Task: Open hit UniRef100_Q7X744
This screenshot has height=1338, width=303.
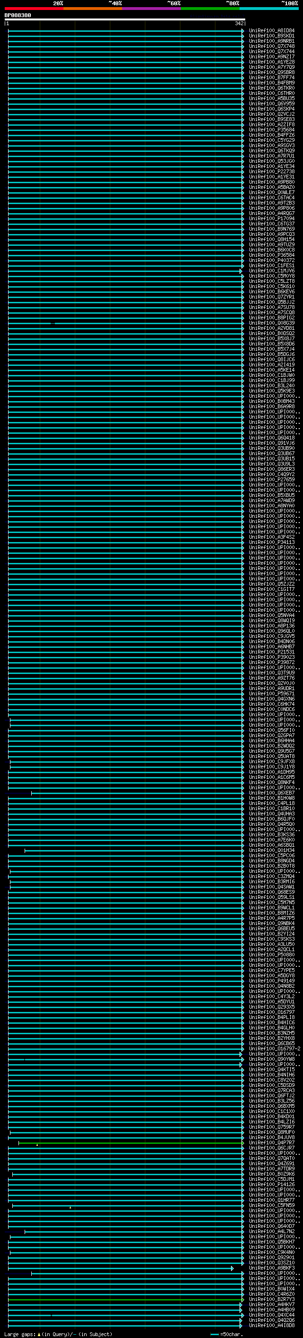Action: coord(271,51)
